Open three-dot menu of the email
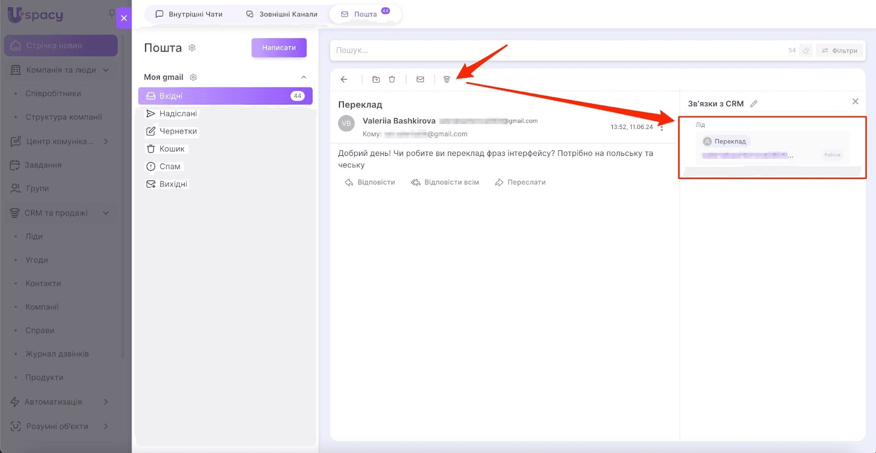Image resolution: width=876 pixels, height=453 pixels. pyautogui.click(x=662, y=127)
